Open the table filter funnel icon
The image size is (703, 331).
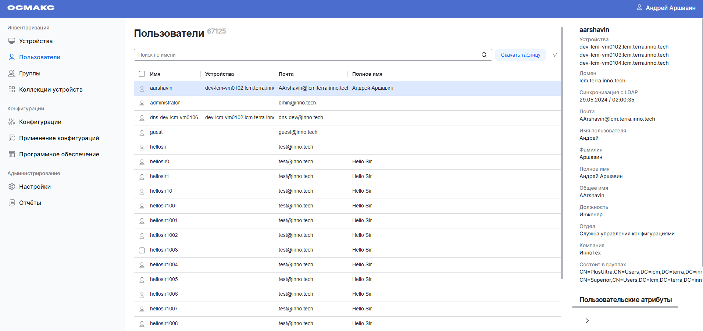pos(555,55)
